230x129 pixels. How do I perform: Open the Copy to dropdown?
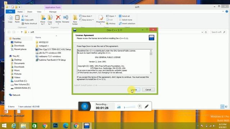point(50,20)
